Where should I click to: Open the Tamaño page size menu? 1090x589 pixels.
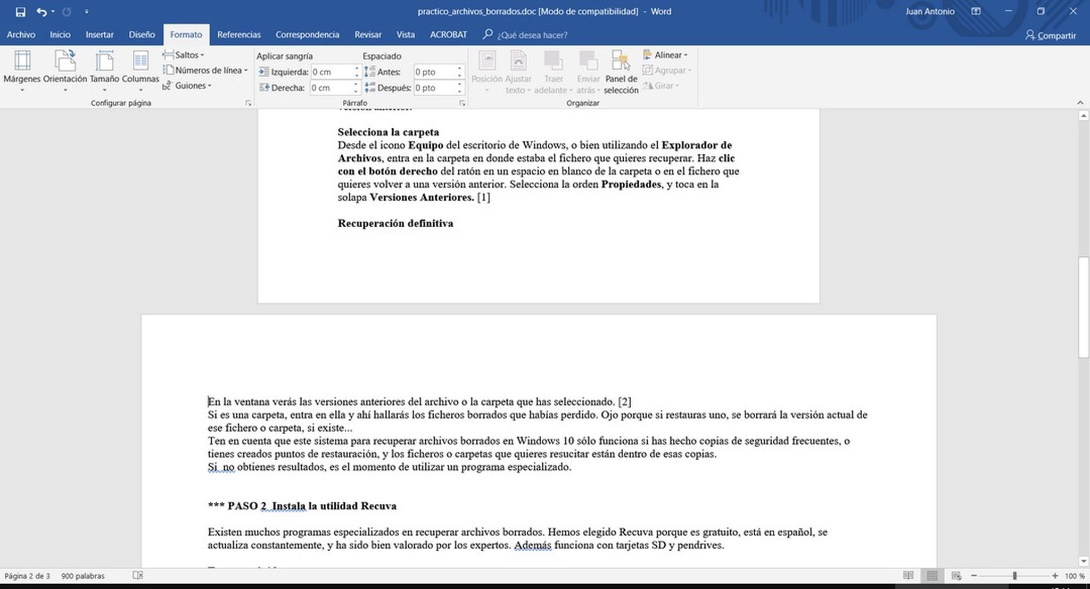(104, 71)
